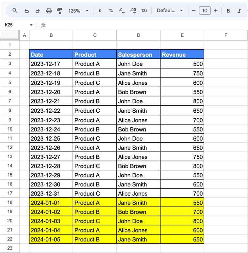Select cell with date 2023-12-25

[x=51, y=138]
